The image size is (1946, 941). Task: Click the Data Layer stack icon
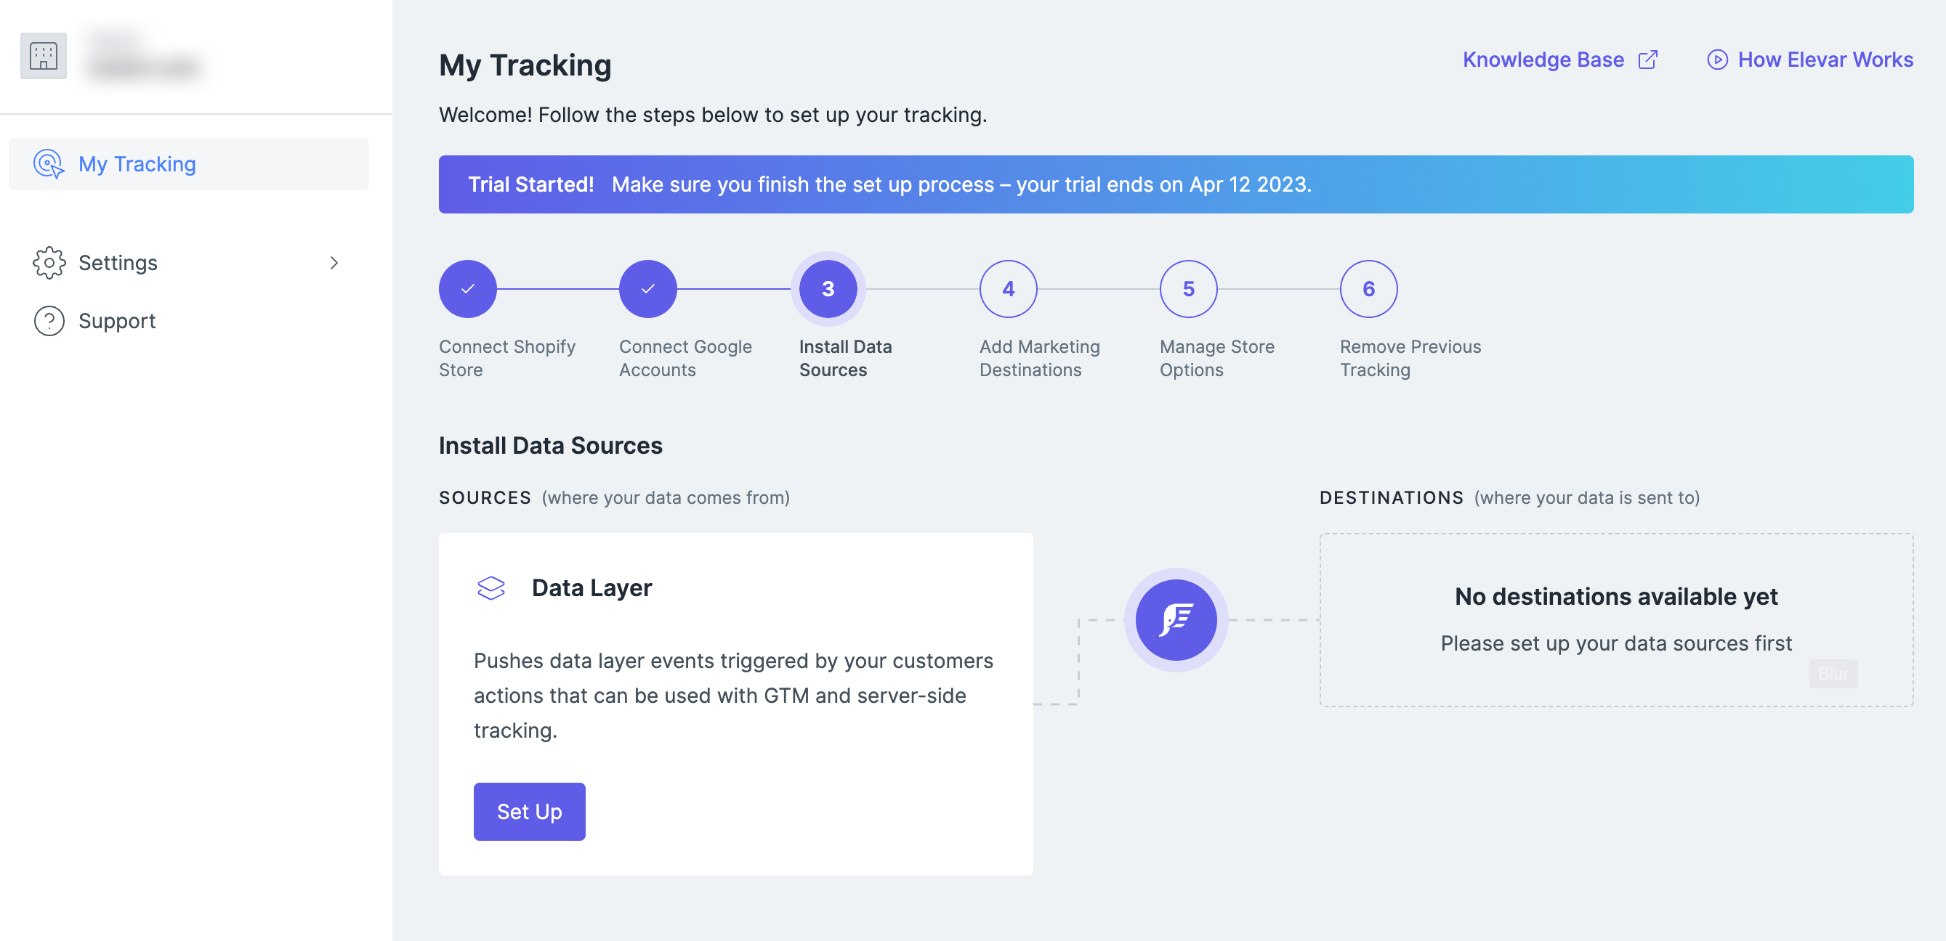(491, 587)
